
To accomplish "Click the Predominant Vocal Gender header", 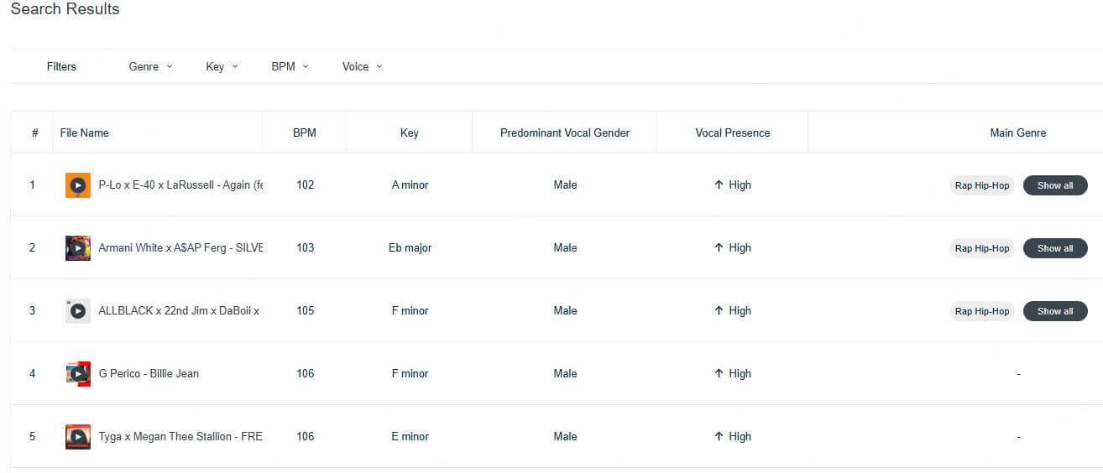I will 564,133.
